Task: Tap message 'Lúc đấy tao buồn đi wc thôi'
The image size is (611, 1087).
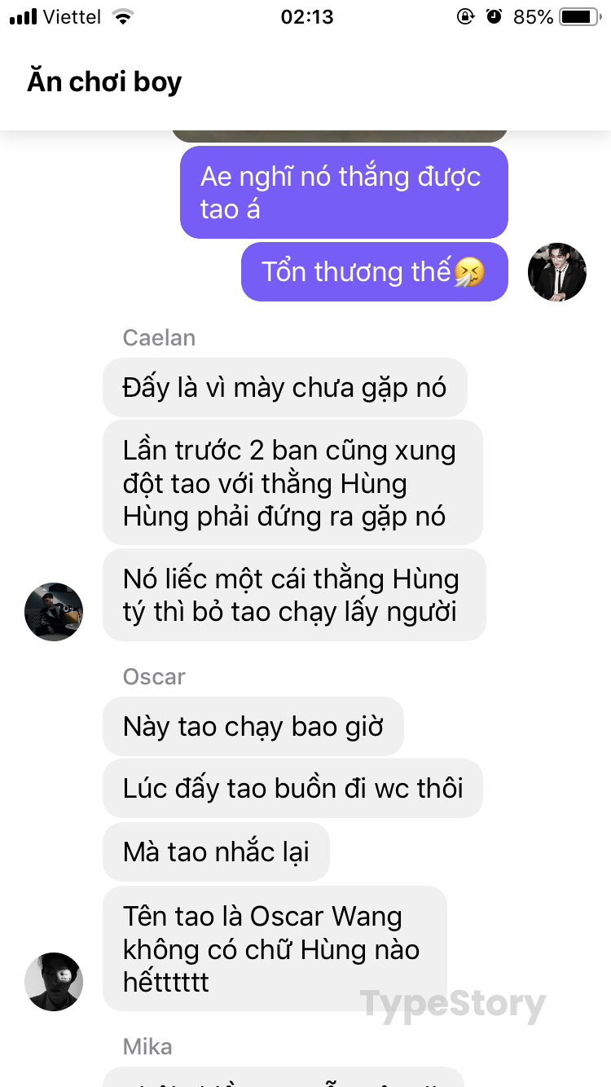Action: pyautogui.click(x=292, y=788)
